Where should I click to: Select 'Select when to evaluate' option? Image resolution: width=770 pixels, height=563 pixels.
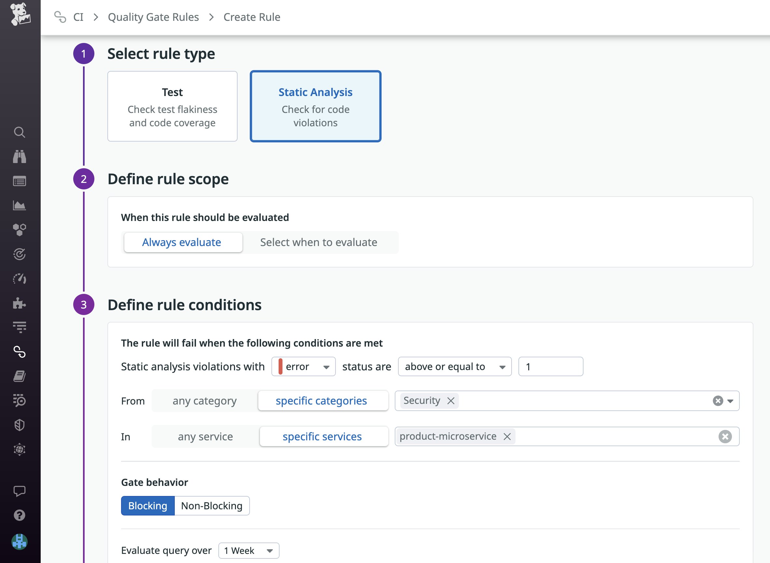click(318, 242)
